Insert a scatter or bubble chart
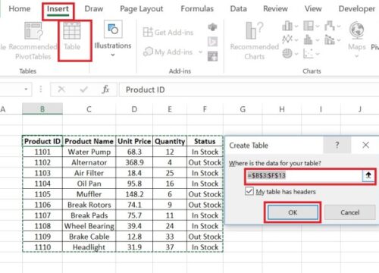 309,53
